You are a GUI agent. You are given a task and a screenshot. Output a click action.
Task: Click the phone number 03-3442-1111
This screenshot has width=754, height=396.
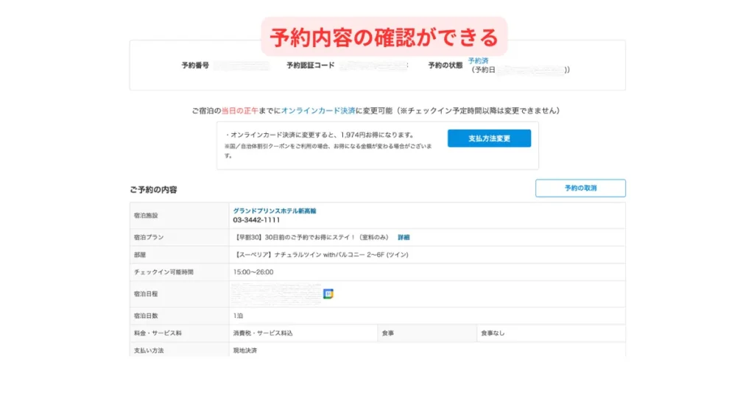[x=256, y=220]
